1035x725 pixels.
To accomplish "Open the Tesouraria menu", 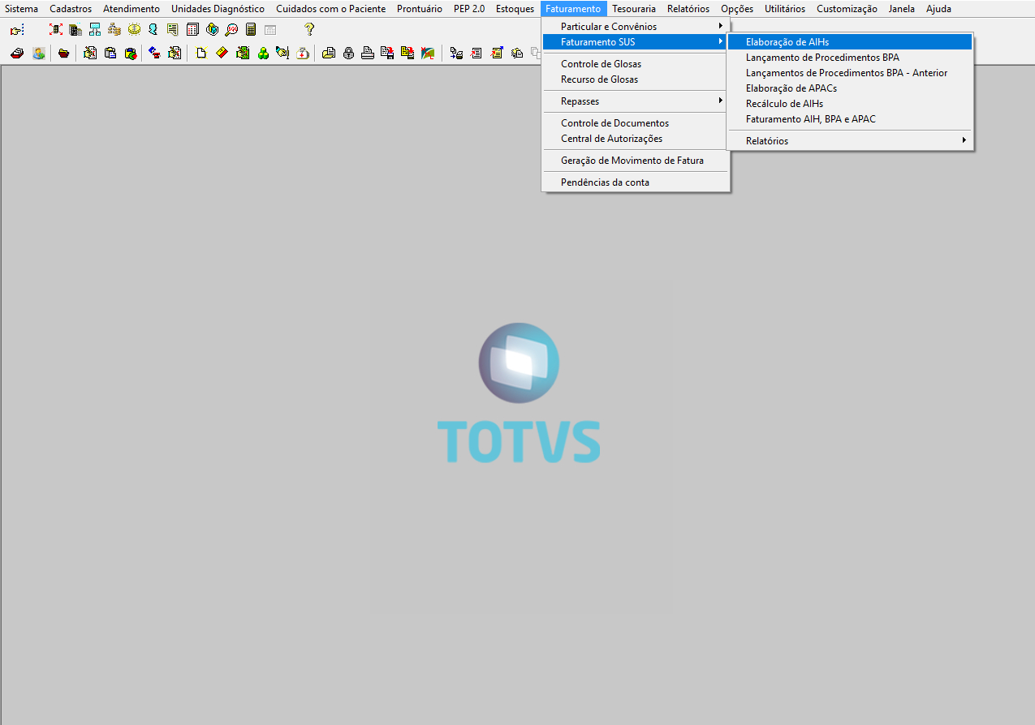I will point(634,9).
